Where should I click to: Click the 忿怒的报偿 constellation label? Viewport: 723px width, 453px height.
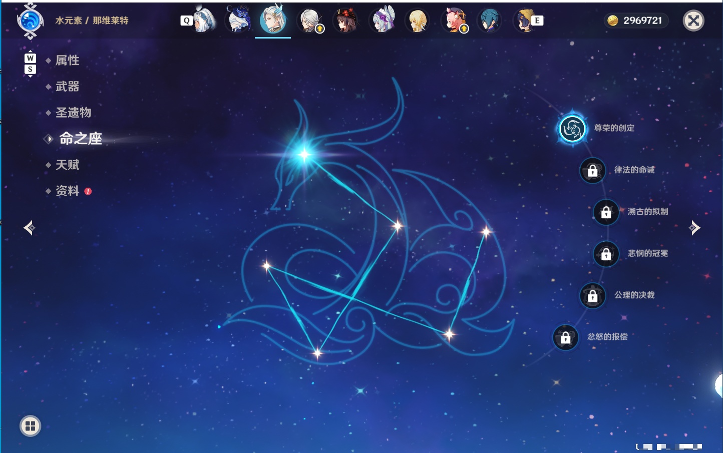pyautogui.click(x=607, y=336)
